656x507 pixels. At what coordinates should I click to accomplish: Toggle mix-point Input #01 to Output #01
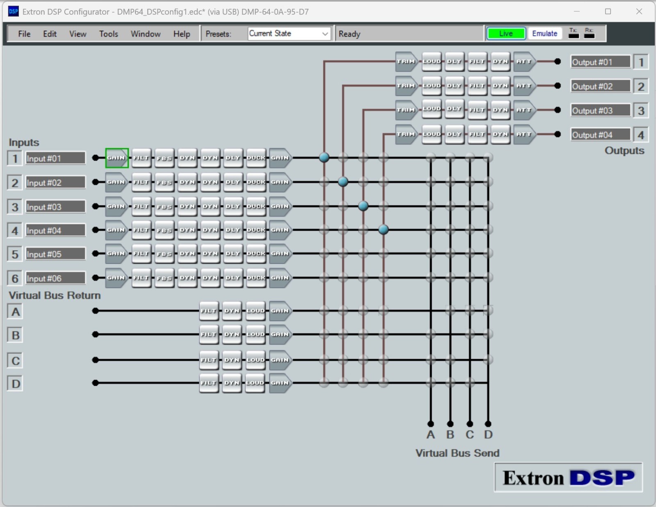(x=324, y=157)
